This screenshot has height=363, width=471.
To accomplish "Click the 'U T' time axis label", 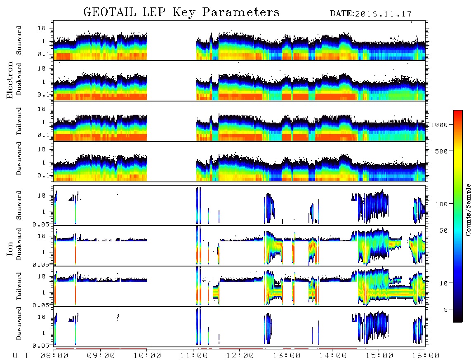I will (21, 356).
